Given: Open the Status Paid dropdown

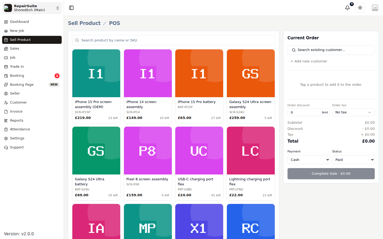Looking at the screenshot, I should tap(353, 160).
